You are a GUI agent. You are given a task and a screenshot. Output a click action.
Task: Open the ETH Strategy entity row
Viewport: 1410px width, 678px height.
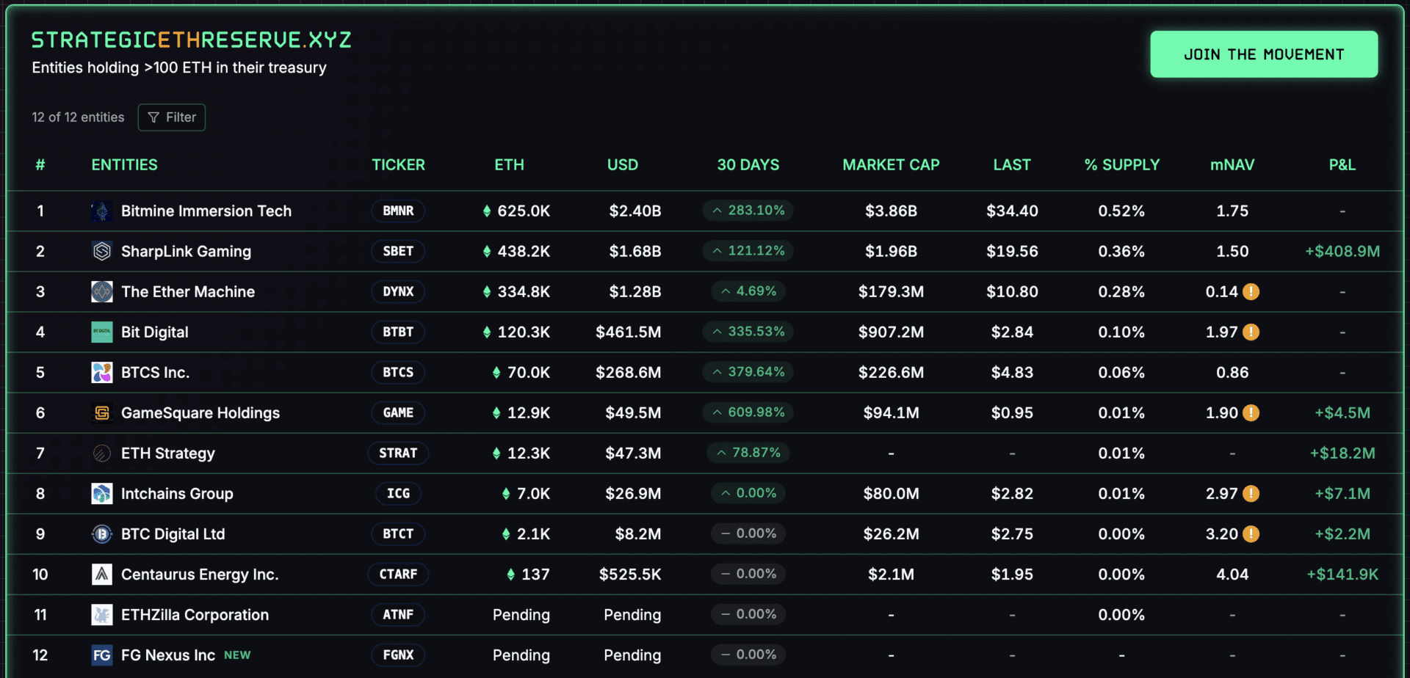(705, 453)
